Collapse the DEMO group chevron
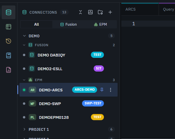Viewport: 175px width, 139px height. (x=24, y=36)
